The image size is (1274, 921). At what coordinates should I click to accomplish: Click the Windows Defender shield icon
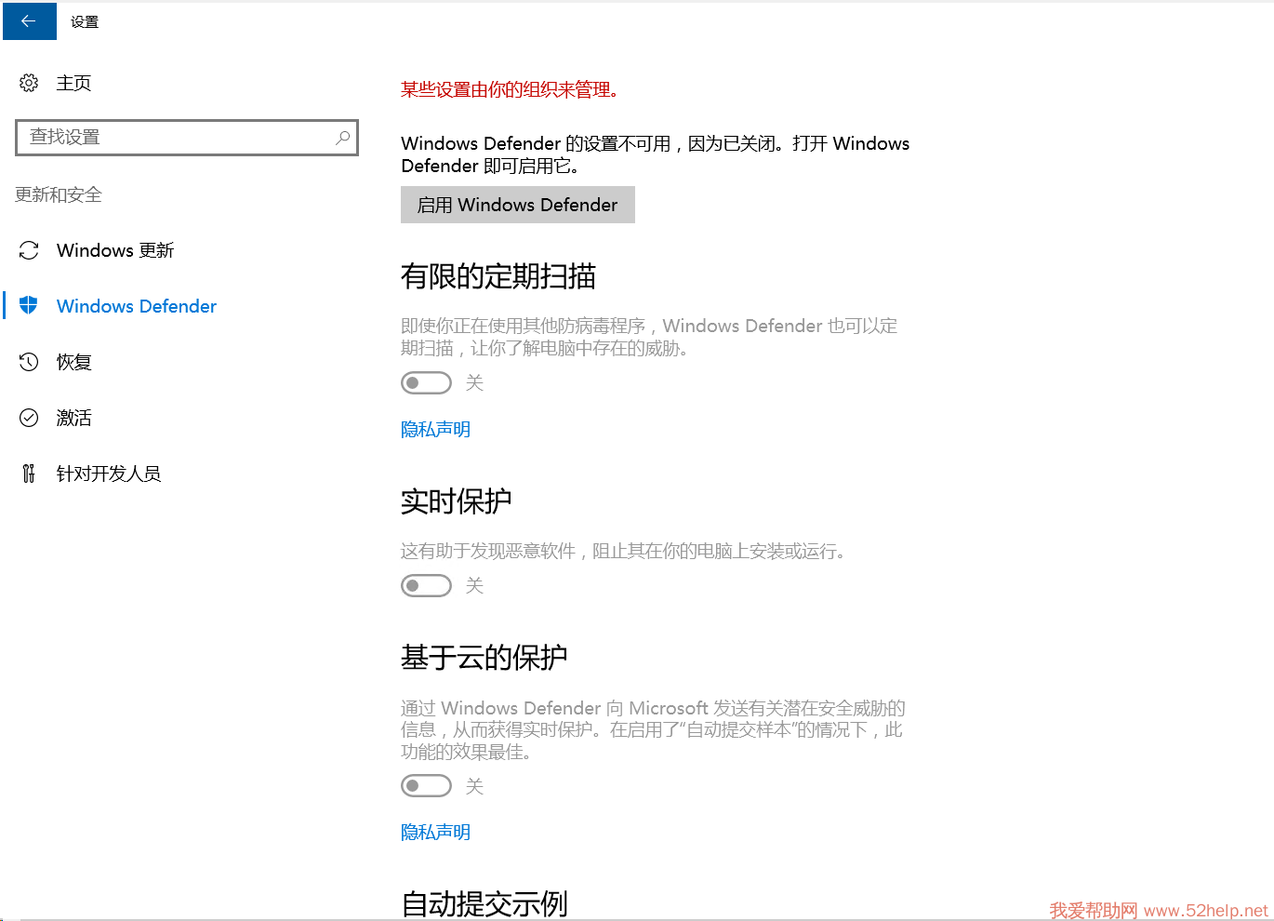tap(29, 305)
